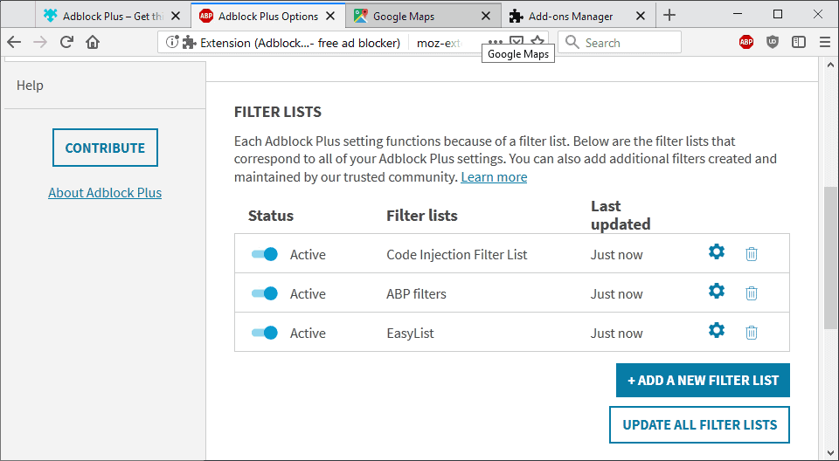
Task: Open About Adblock Plus link
Action: point(105,193)
